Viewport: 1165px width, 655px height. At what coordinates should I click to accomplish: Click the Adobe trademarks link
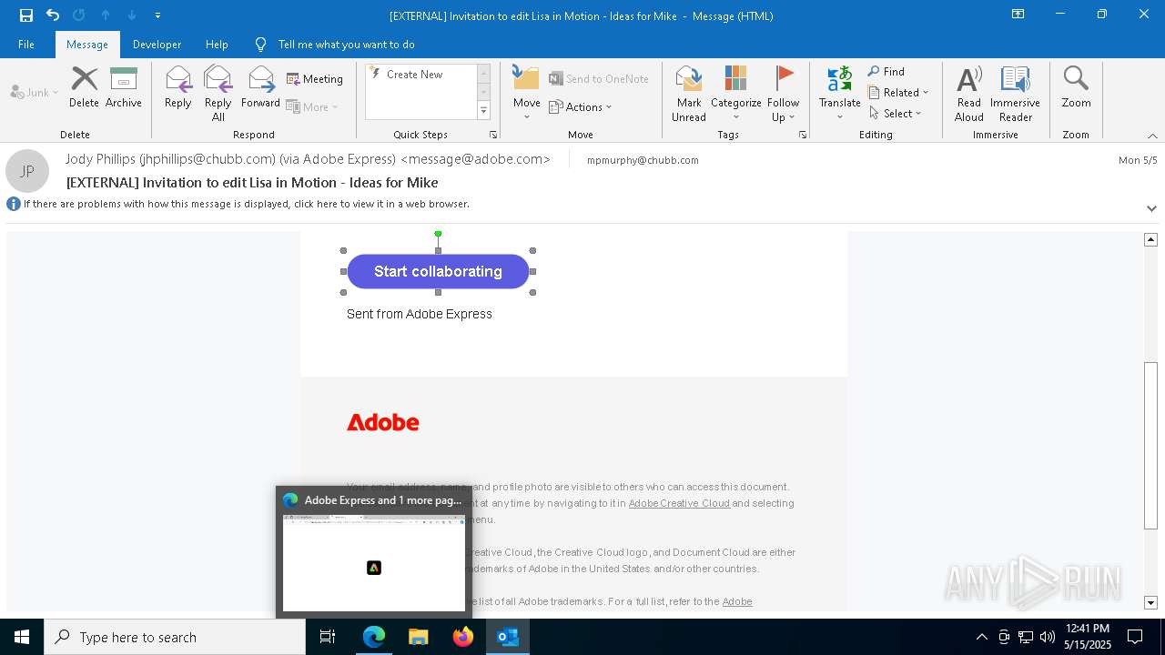[x=737, y=601]
